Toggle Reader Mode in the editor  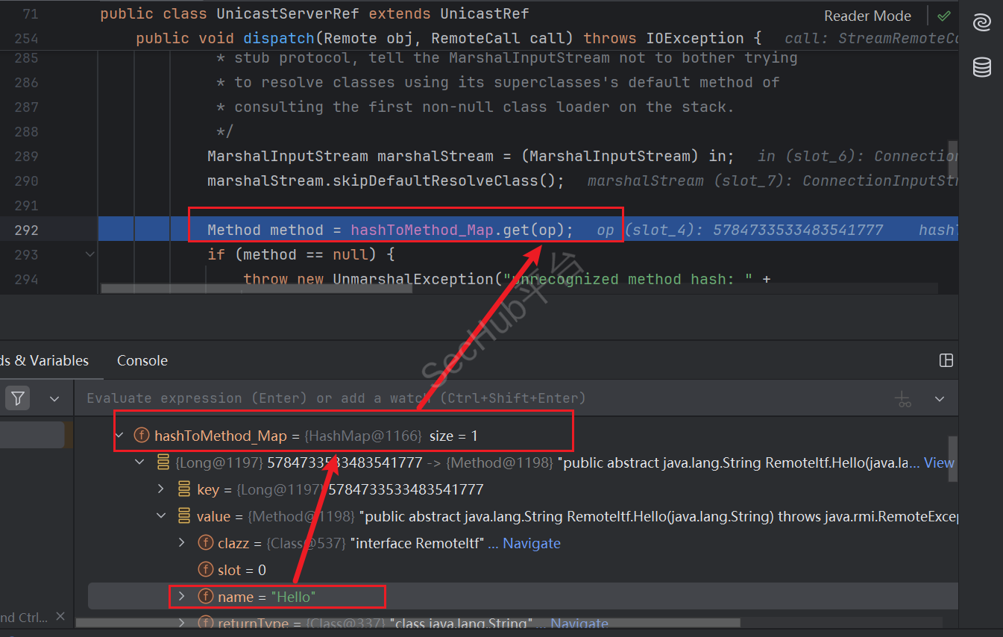[867, 16]
